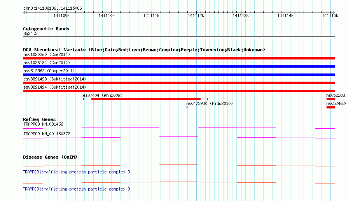Select the esv3891494 (Suktitipat2014) red bar
Image resolution: width=346 pixels, height=201 pixels.
[179, 91]
